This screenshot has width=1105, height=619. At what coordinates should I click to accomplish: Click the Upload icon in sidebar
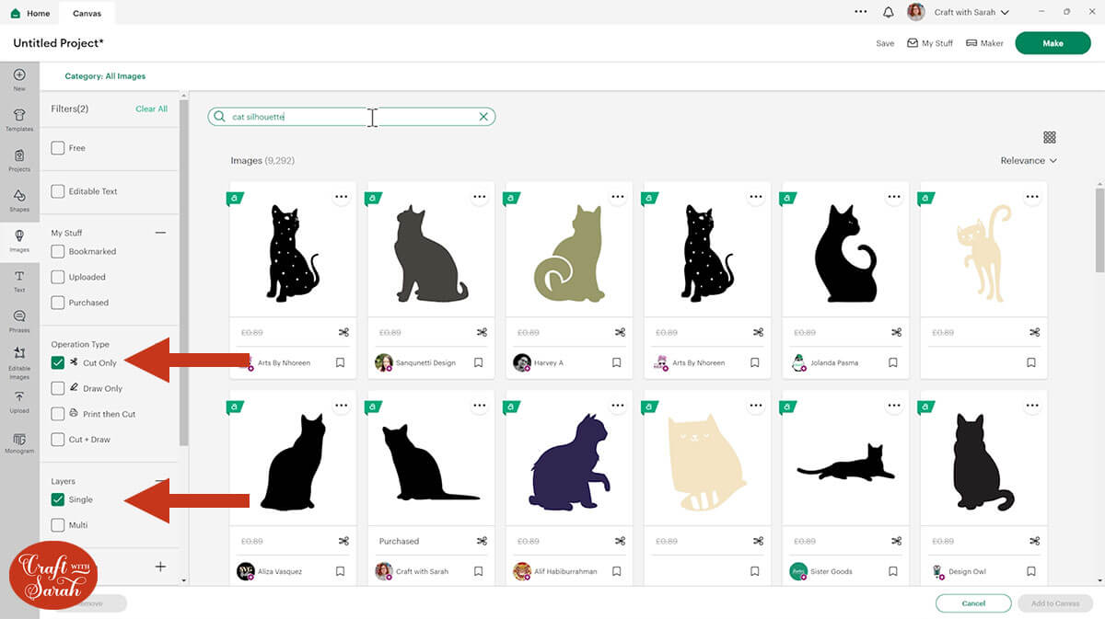tap(19, 400)
